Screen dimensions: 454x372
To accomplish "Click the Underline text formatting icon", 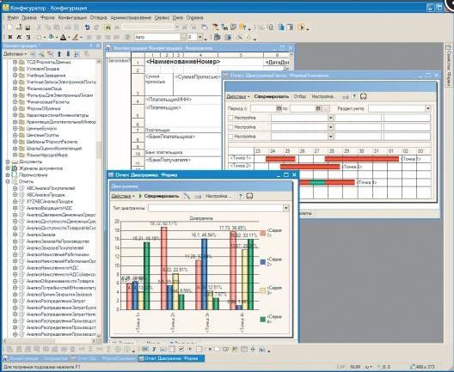I will pos(28,37).
